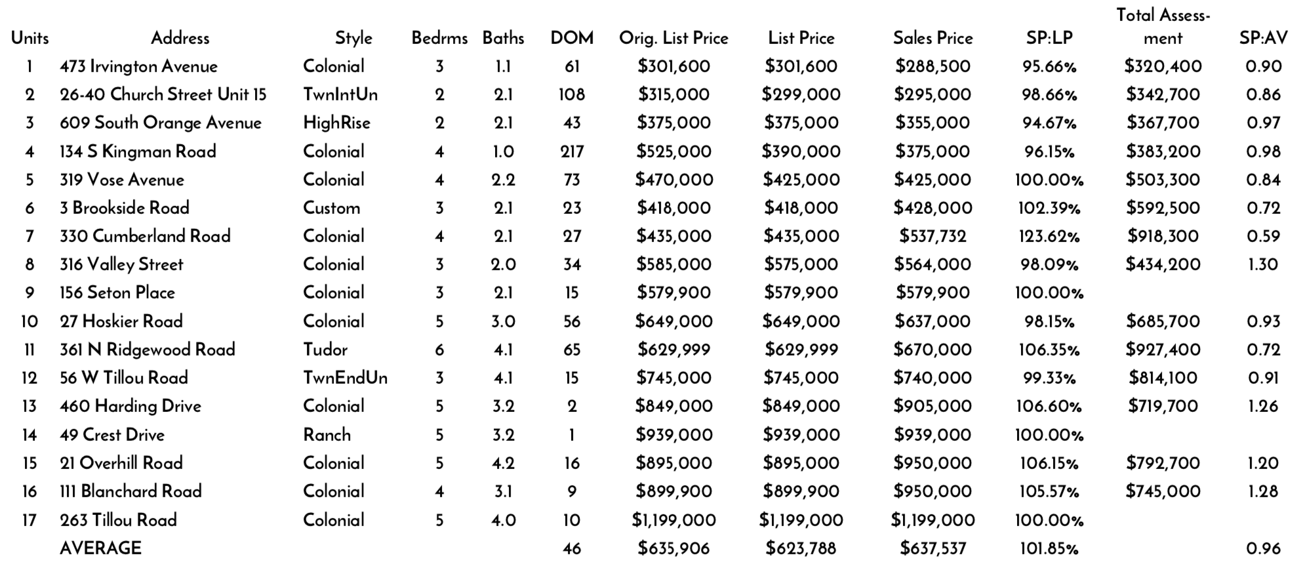Select 263 Tillou Road address
Viewport: 1301px width, 572px height.
118,520
